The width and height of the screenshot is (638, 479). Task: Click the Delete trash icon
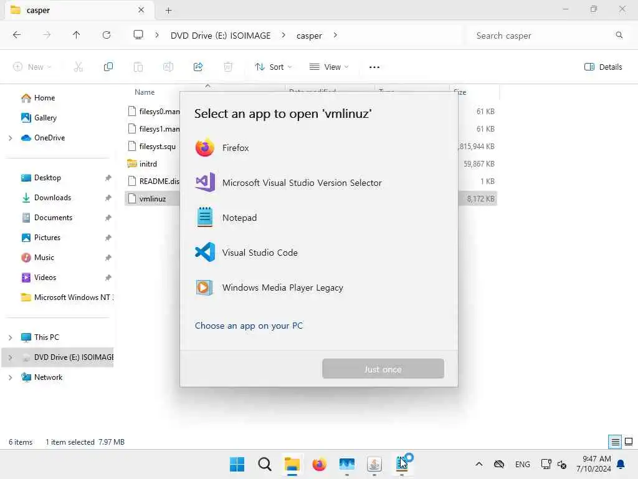[x=228, y=67]
